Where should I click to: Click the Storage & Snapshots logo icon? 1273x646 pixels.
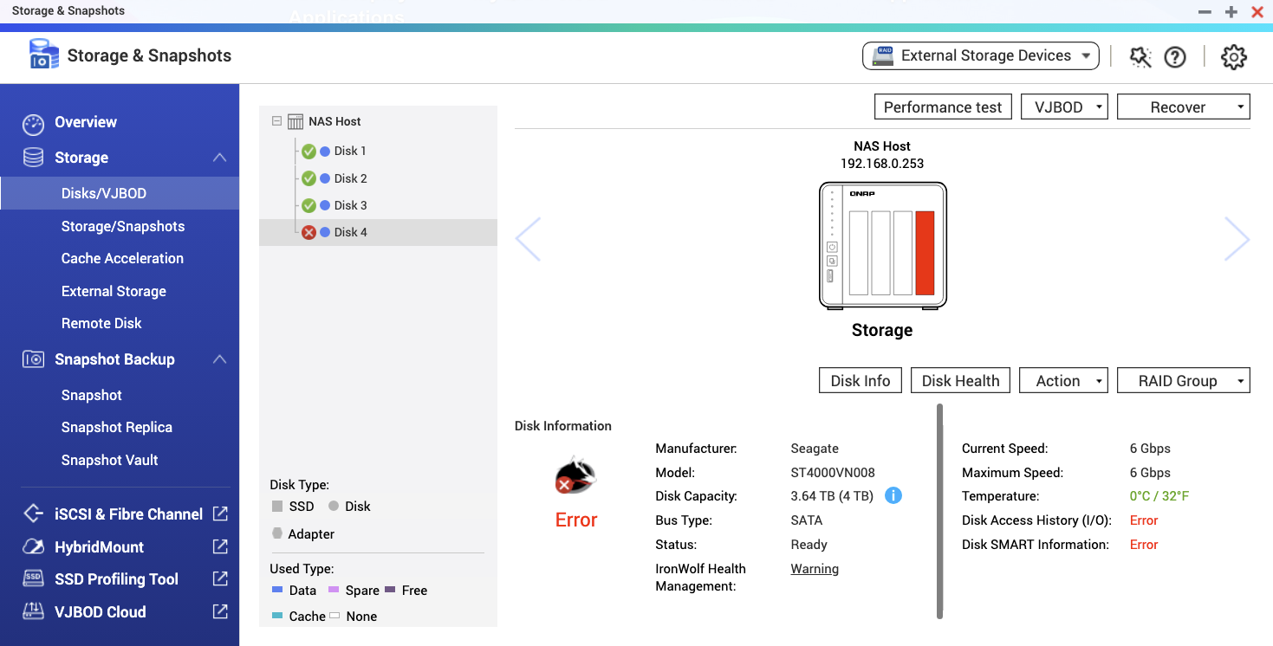click(x=43, y=54)
